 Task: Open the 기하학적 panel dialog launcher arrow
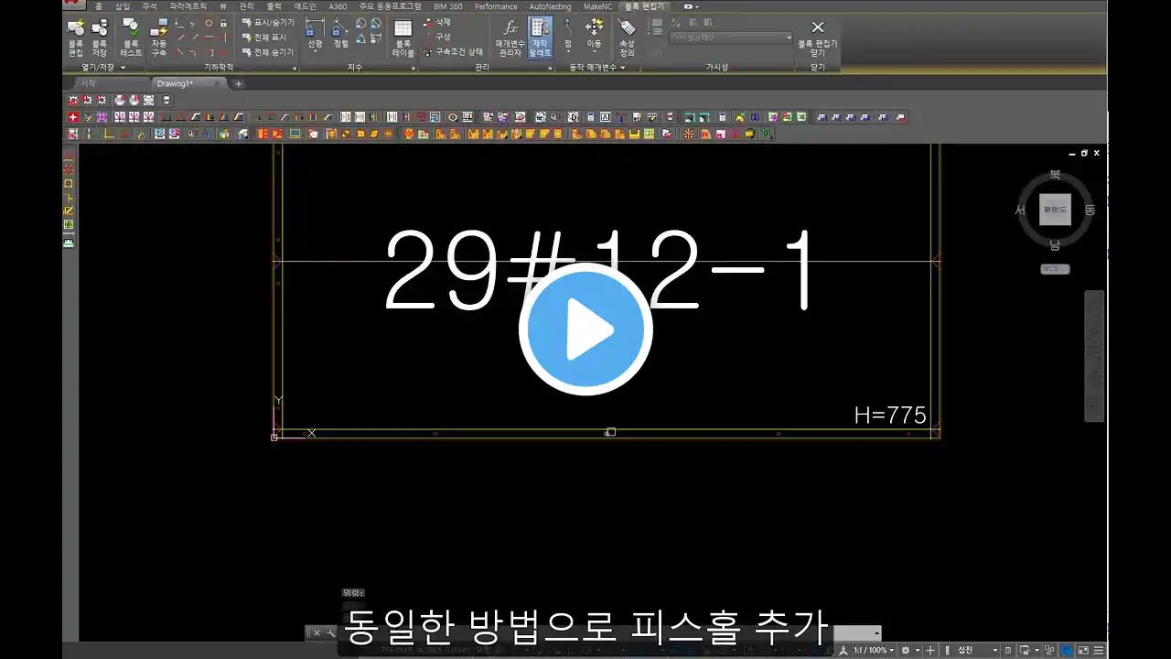coord(295,68)
